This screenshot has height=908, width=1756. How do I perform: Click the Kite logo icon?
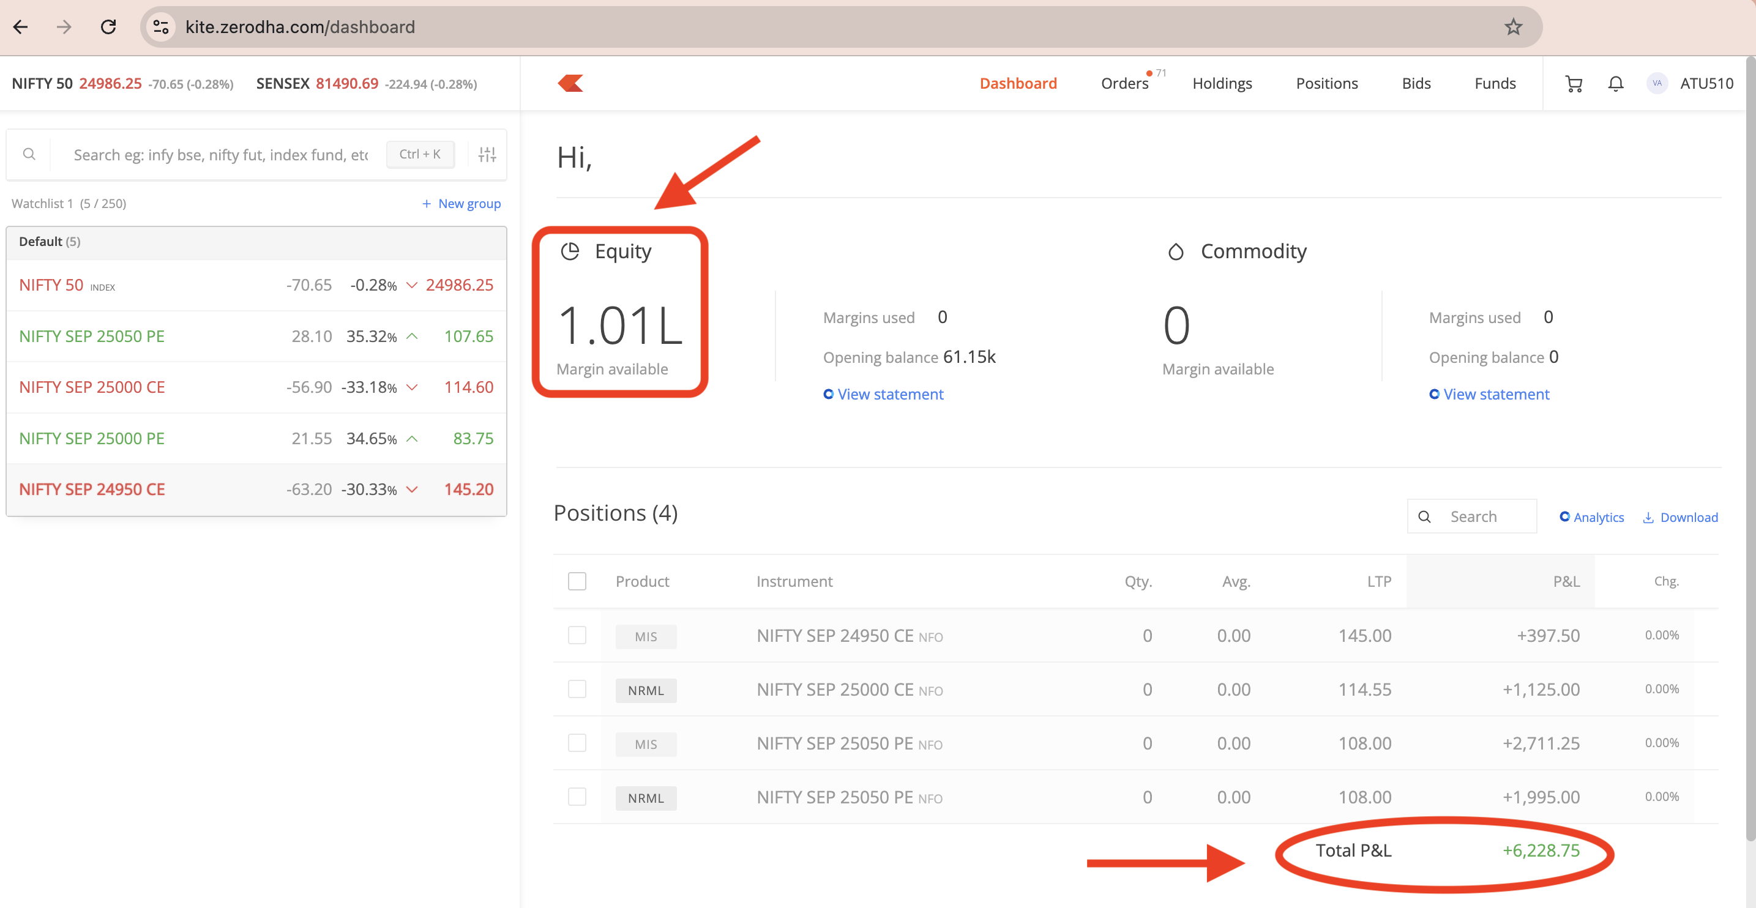[x=570, y=83]
